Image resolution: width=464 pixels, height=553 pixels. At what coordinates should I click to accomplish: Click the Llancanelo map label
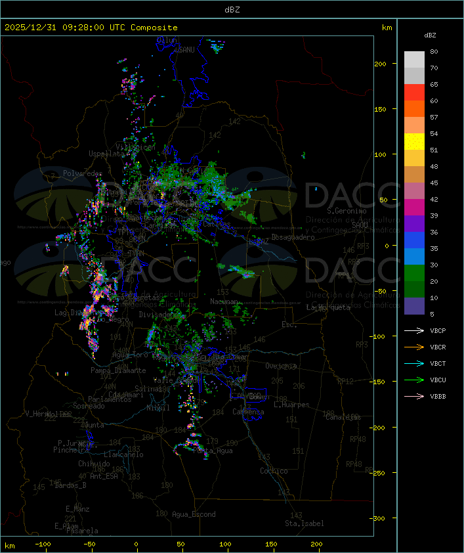(x=123, y=454)
